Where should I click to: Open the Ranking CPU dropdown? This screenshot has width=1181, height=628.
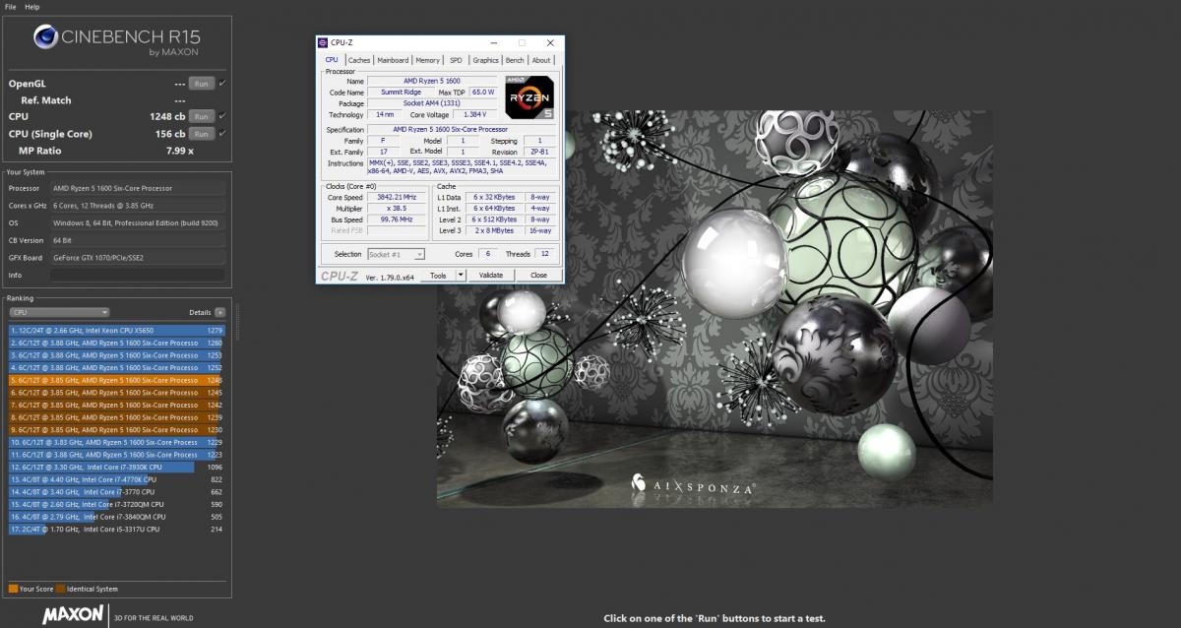pyautogui.click(x=57, y=312)
